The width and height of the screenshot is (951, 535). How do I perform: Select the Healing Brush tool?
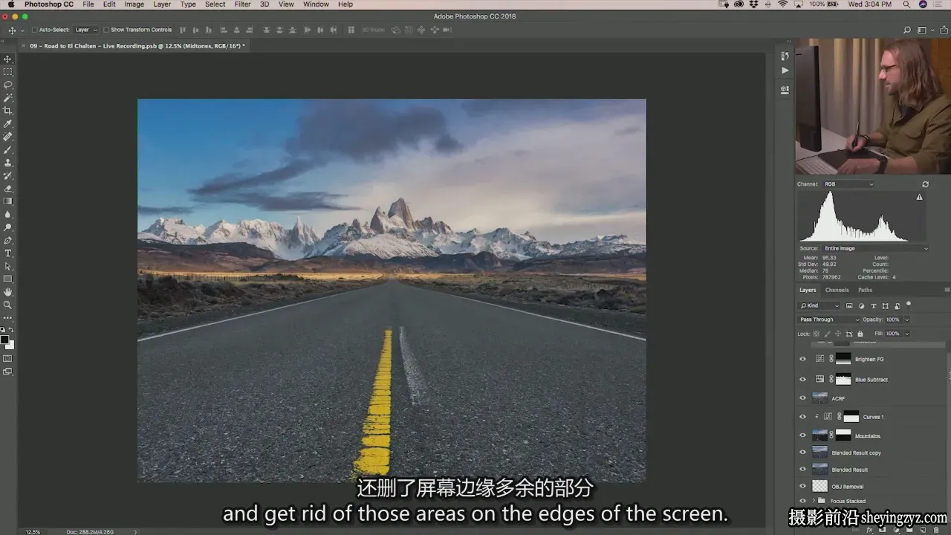coord(8,137)
